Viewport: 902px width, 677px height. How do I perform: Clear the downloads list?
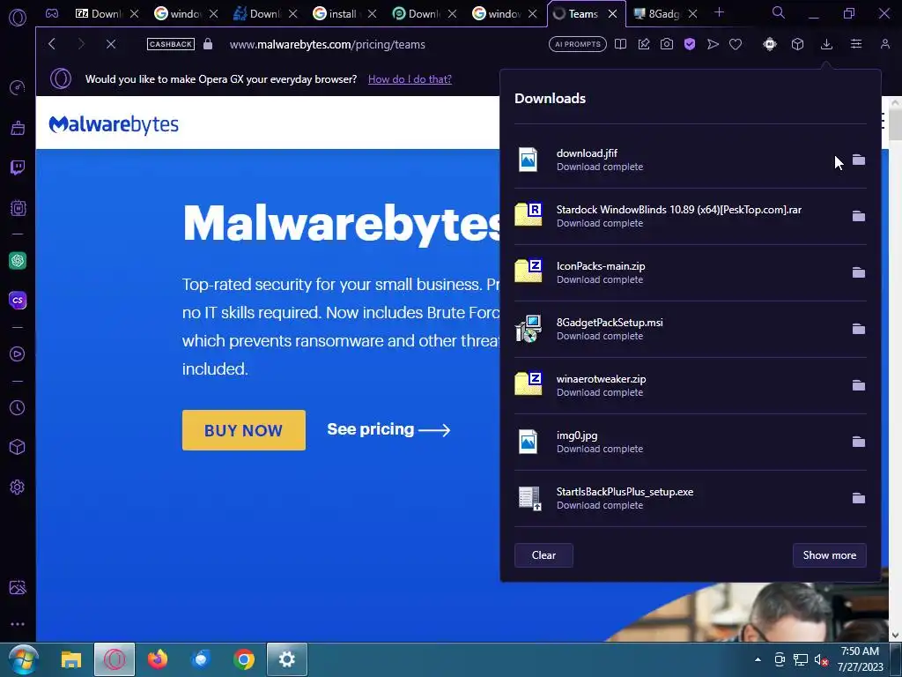click(543, 555)
